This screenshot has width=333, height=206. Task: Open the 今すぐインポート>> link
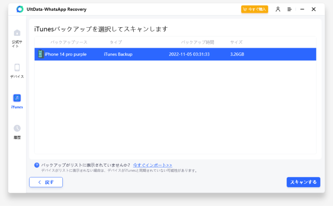tap(152, 165)
